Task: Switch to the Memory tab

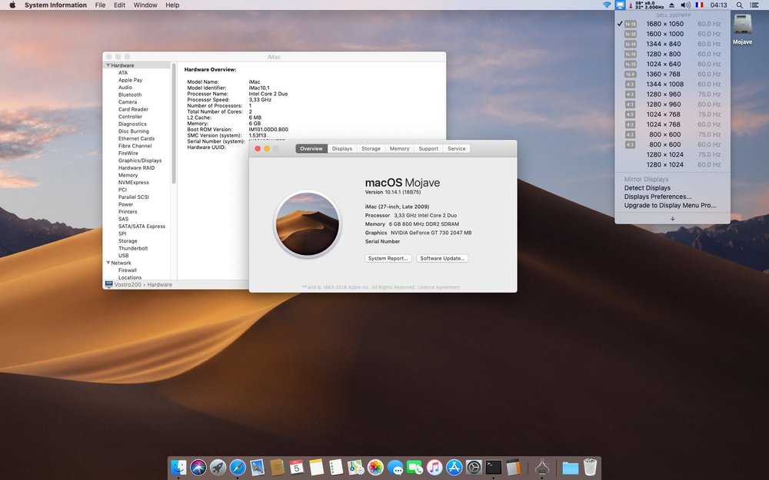Action: (x=399, y=148)
